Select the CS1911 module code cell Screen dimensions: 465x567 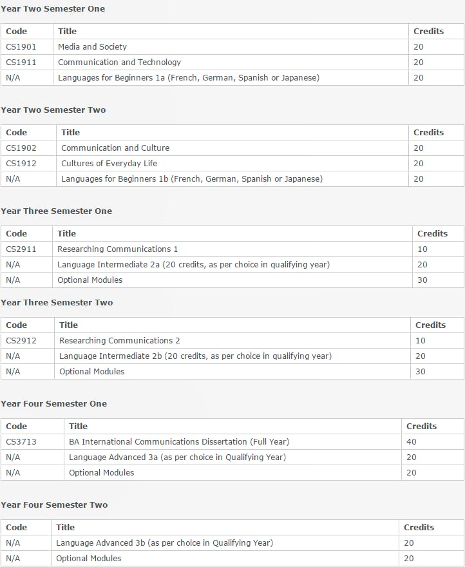click(21, 62)
